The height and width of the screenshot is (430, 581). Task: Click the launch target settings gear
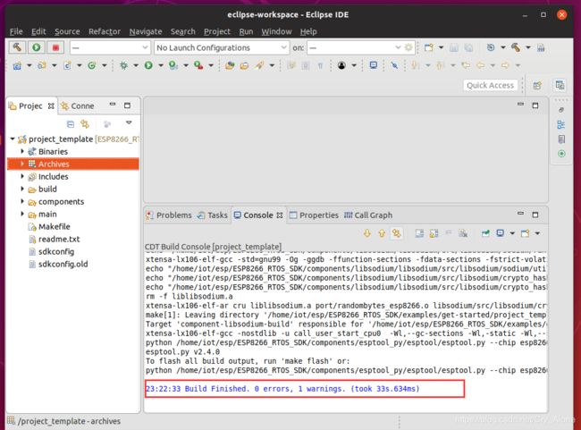tap(408, 47)
